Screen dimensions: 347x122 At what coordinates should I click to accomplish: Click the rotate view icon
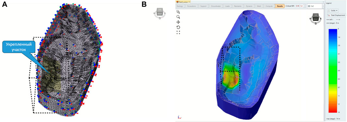pyautogui.click(x=178, y=27)
